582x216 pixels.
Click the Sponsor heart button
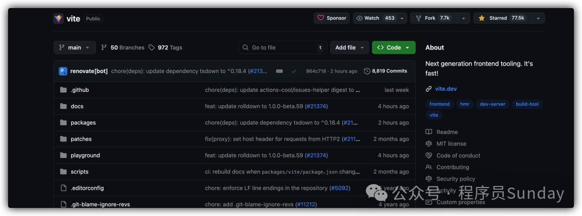(x=331, y=18)
